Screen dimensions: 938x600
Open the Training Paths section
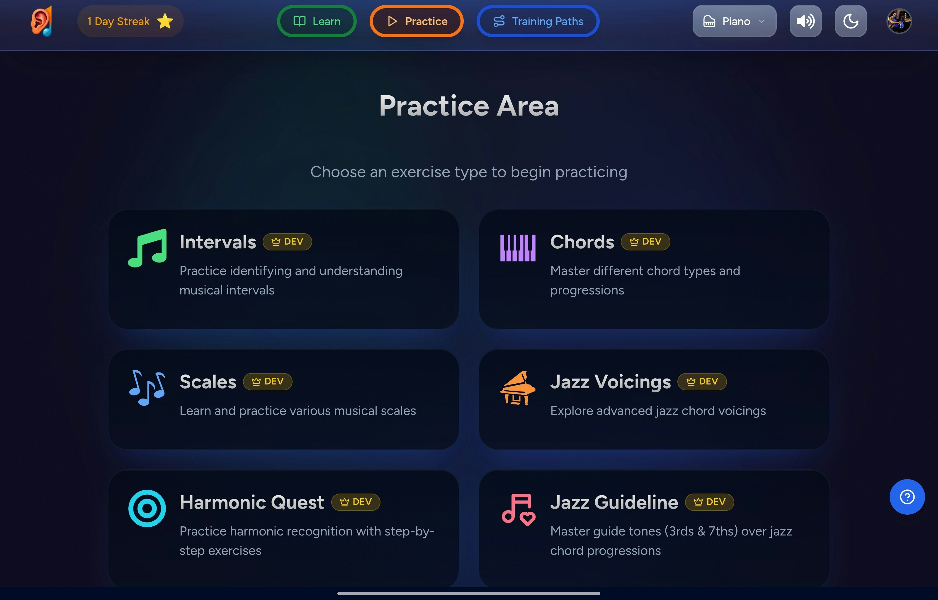pyautogui.click(x=538, y=21)
